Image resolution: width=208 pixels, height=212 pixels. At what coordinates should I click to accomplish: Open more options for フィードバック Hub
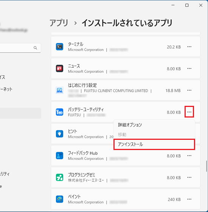pyautogui.click(x=189, y=156)
